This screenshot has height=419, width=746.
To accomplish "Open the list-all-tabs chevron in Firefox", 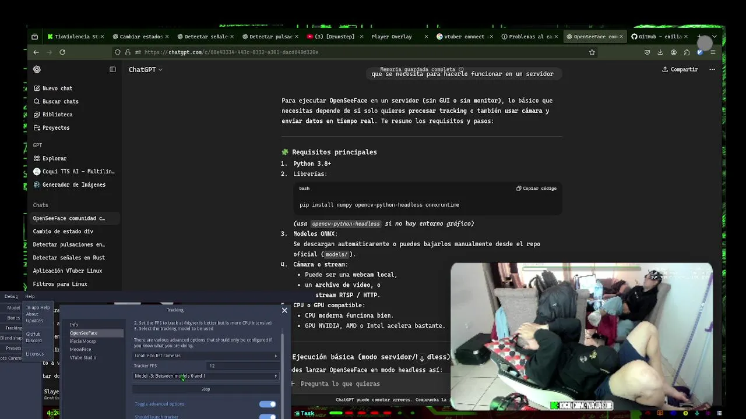I will [715, 36].
